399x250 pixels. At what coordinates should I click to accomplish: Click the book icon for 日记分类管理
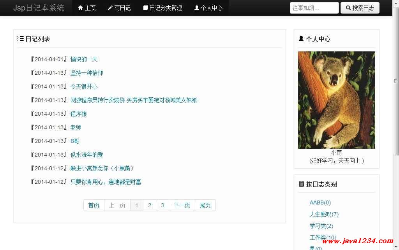(145, 8)
